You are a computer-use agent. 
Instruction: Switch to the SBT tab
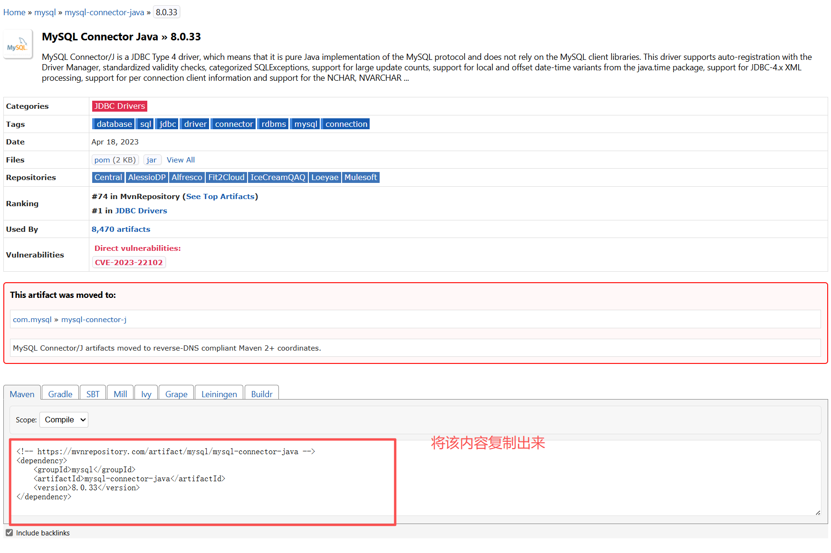[93, 393]
